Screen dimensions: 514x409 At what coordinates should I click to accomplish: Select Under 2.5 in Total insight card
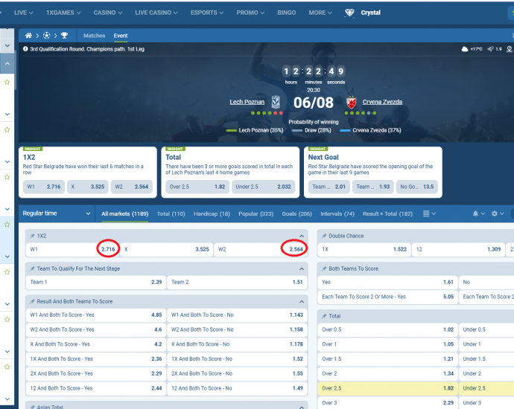pos(263,187)
